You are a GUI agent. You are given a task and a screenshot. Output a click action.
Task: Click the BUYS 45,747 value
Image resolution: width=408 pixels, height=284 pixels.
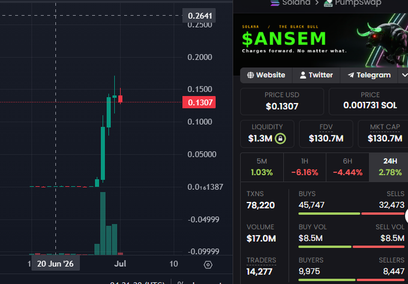point(311,205)
